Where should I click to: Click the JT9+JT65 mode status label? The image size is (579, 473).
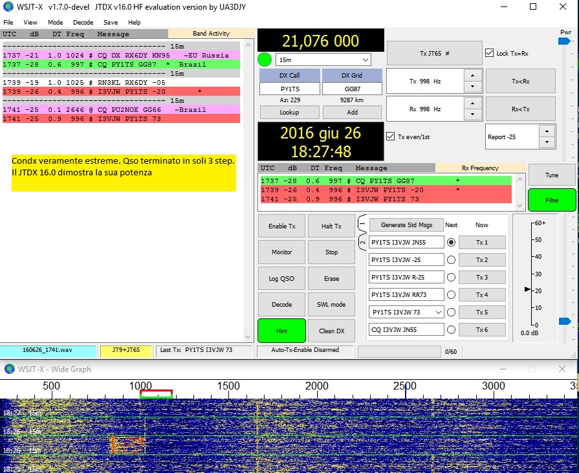tap(126, 351)
